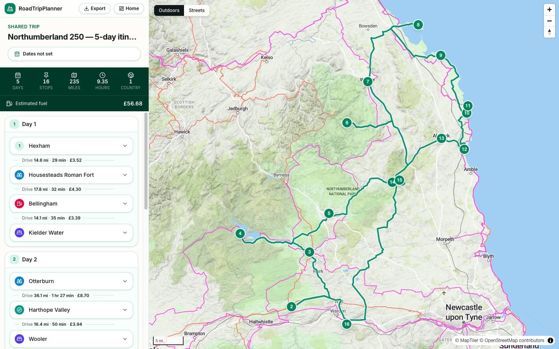Image resolution: width=559 pixels, height=349 pixels.
Task: Switch to the Outdoors map style
Action: point(169,10)
